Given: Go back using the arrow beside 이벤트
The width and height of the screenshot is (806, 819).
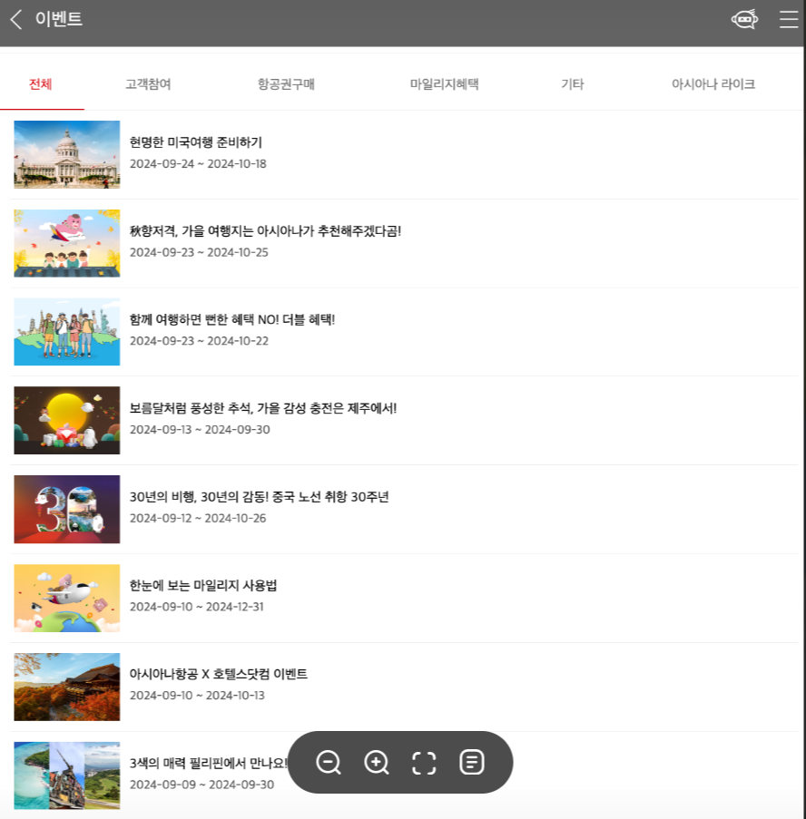Looking at the screenshot, I should click(16, 20).
